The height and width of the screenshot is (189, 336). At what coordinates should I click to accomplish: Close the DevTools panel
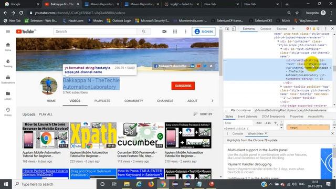(x=332, y=28)
